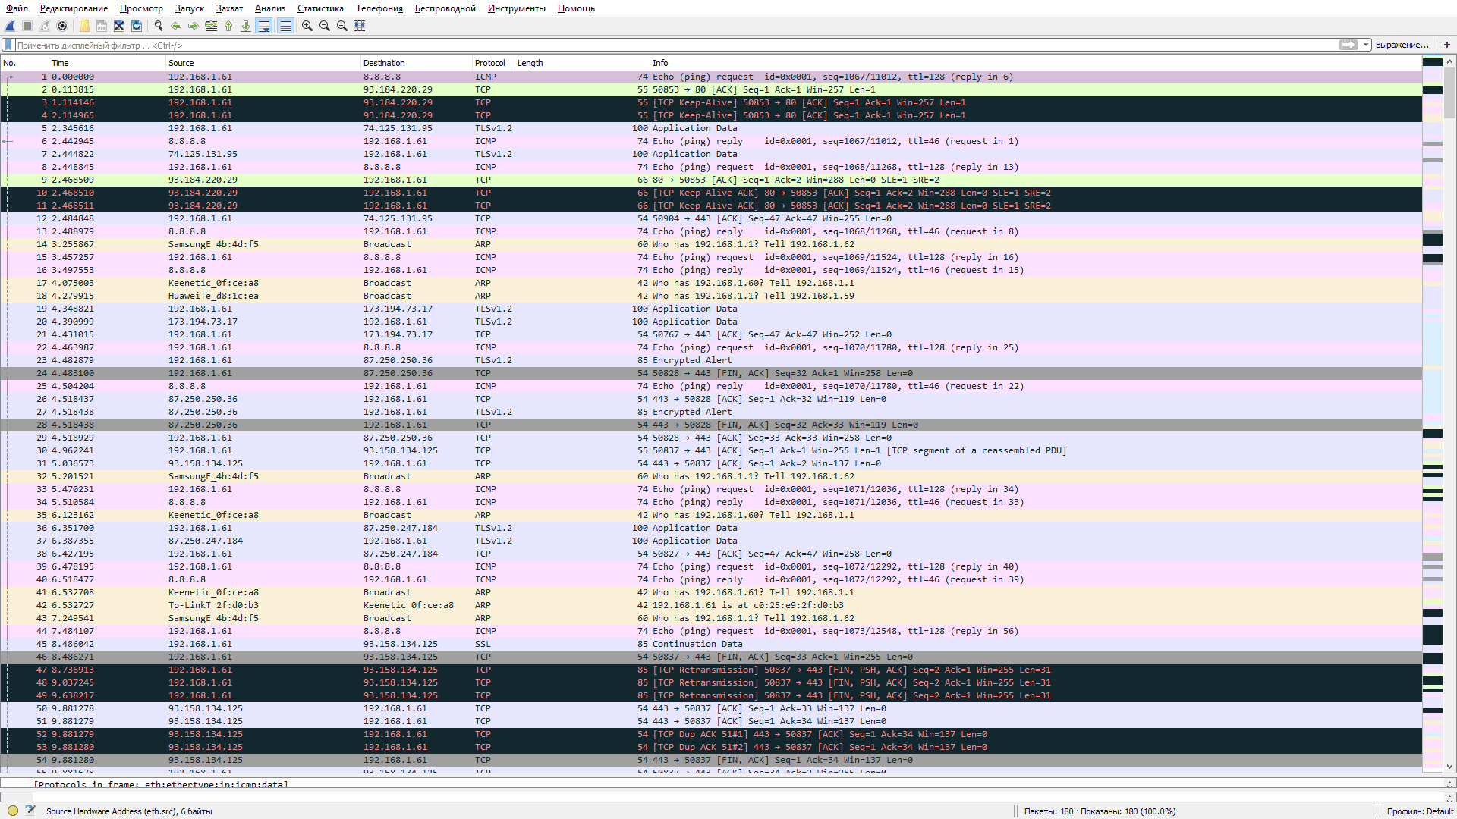Click the Выражение... button
The height and width of the screenshot is (819, 1457).
(x=1402, y=45)
